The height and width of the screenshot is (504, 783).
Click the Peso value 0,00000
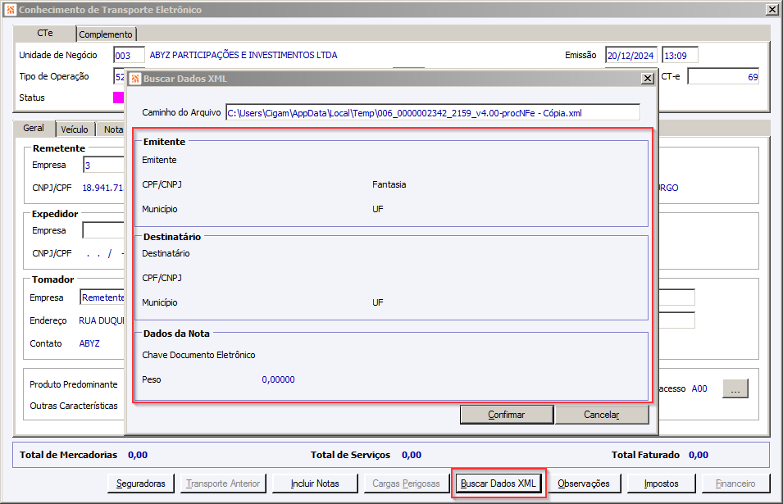(x=278, y=379)
